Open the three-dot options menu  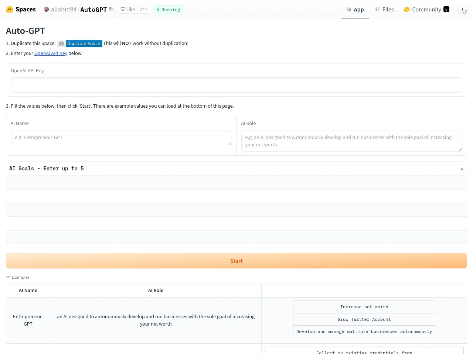point(462,10)
